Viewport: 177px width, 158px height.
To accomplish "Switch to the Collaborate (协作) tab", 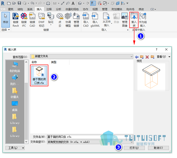I will 85,9.
